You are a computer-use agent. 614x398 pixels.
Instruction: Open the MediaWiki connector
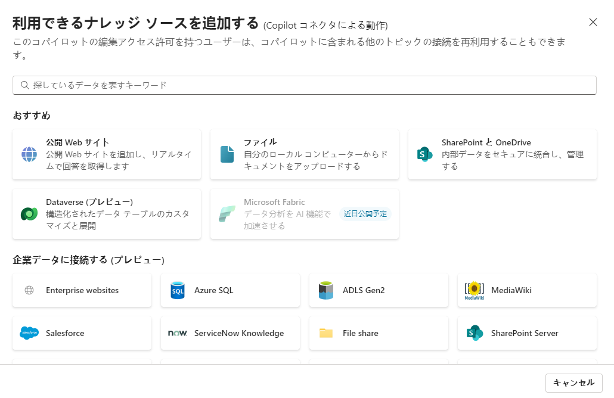[527, 290]
